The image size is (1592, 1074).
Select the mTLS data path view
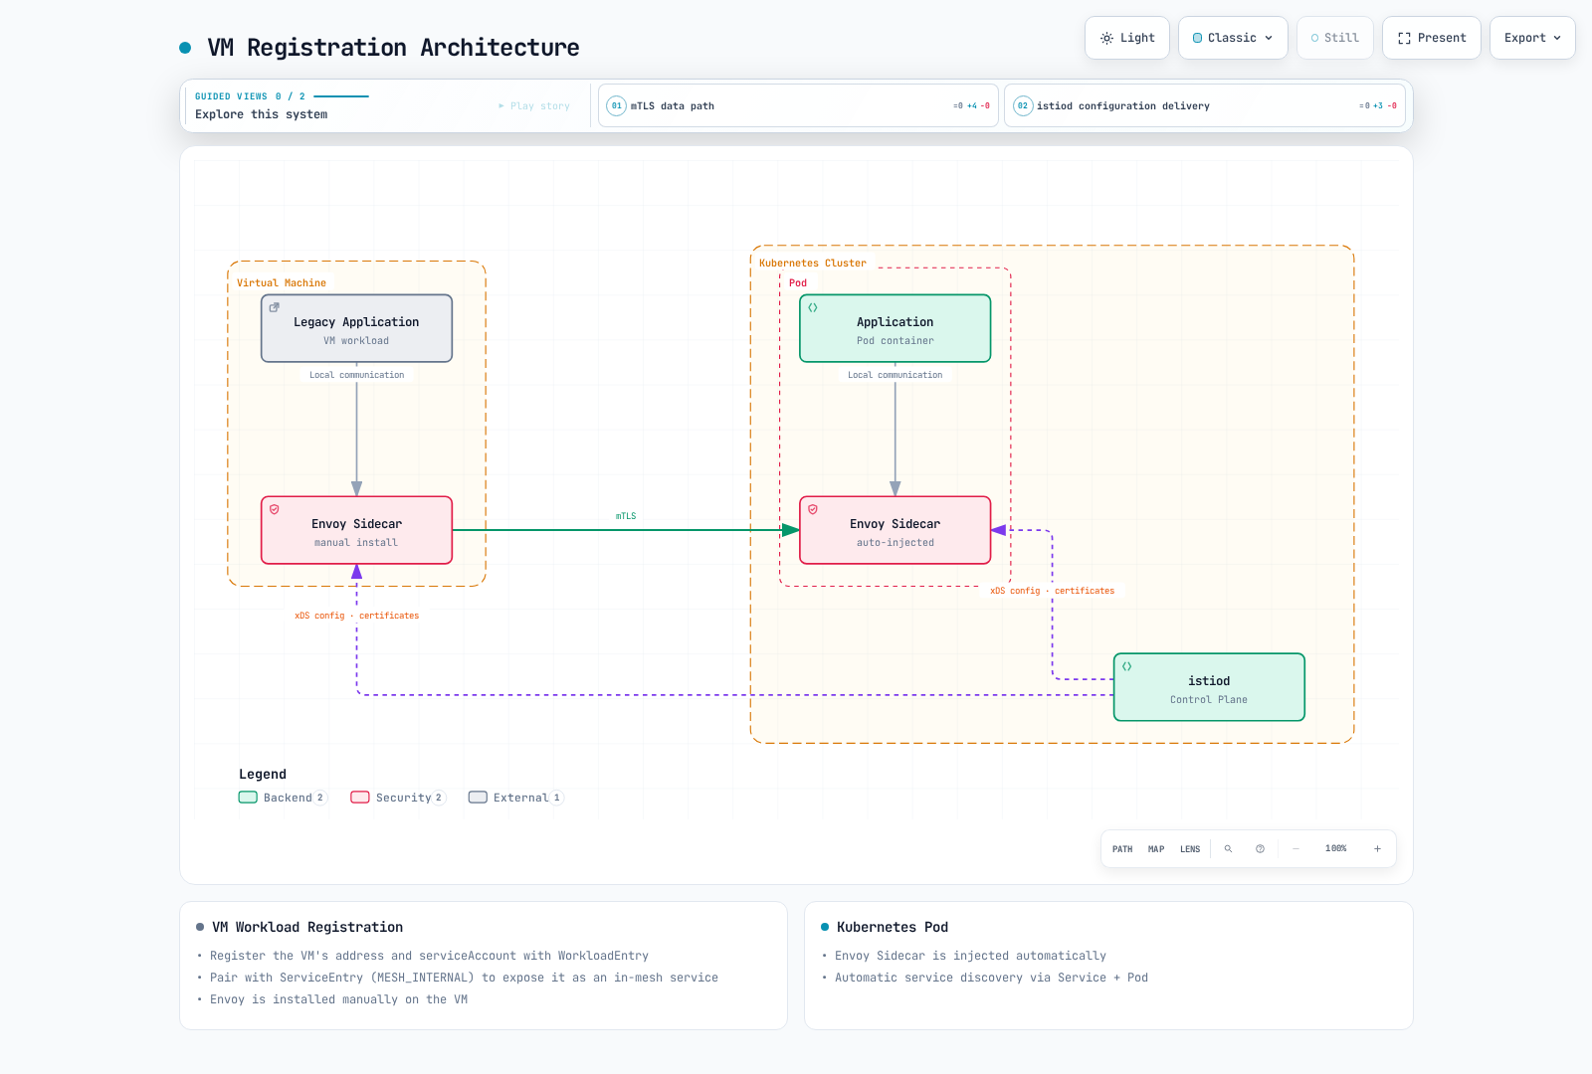pyautogui.click(x=798, y=105)
